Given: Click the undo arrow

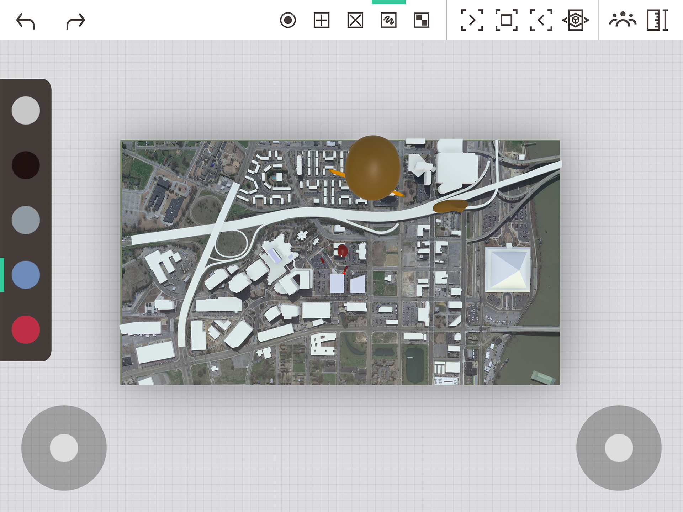Looking at the screenshot, I should (x=26, y=21).
